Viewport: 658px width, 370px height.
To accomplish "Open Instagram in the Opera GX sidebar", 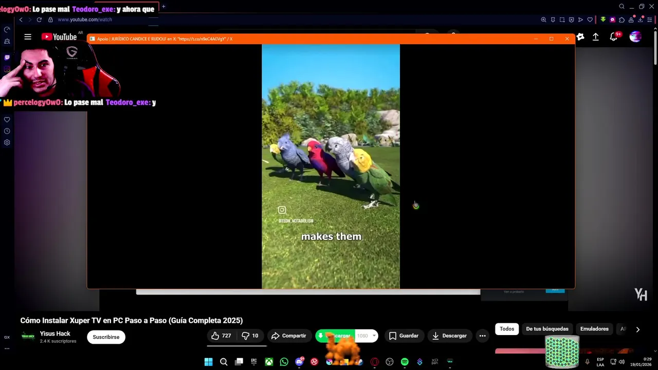I will pos(7,69).
